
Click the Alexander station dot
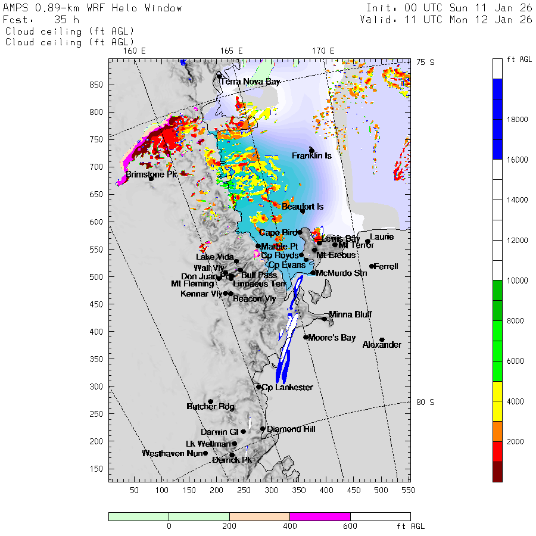(382, 340)
